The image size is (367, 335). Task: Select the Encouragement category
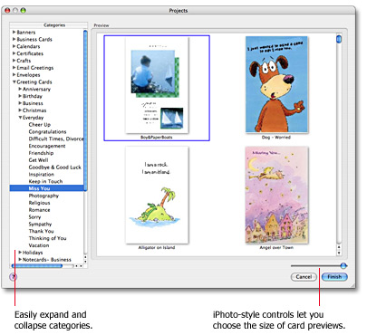point(47,146)
